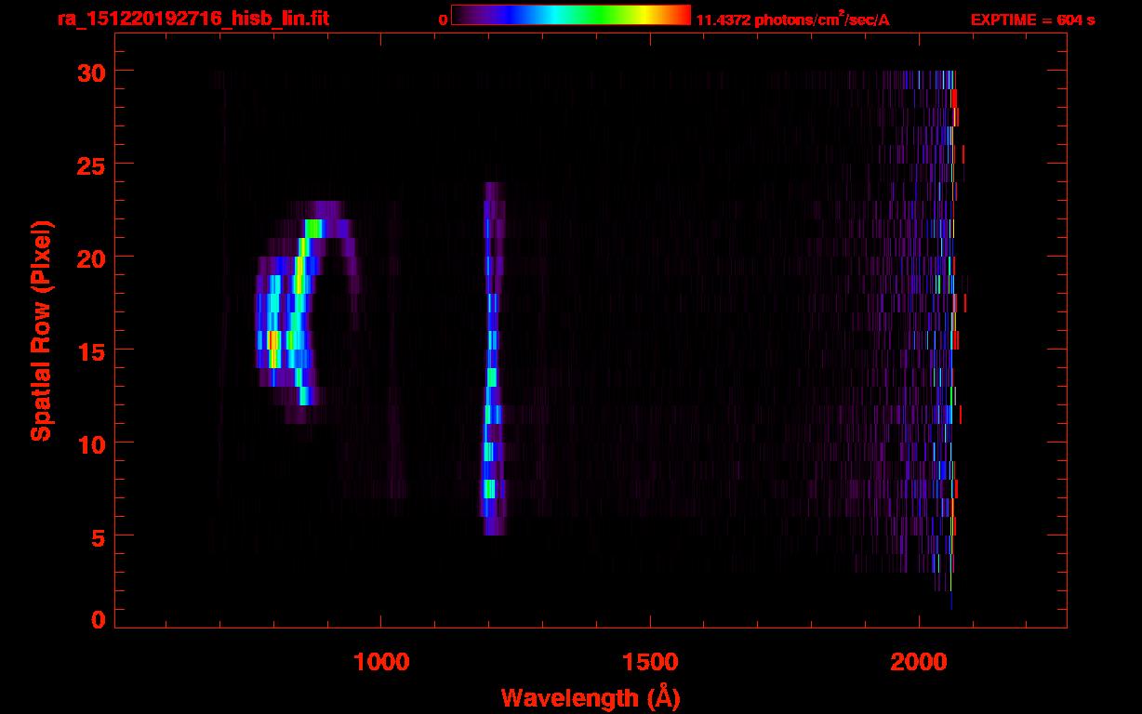This screenshot has height=714, width=1142.
Task: Click the 25 spatial row tick label
Action: tap(92, 165)
